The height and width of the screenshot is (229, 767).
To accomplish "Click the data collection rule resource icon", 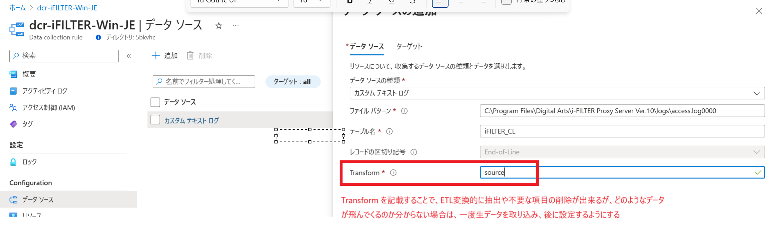I will pyautogui.click(x=17, y=29).
